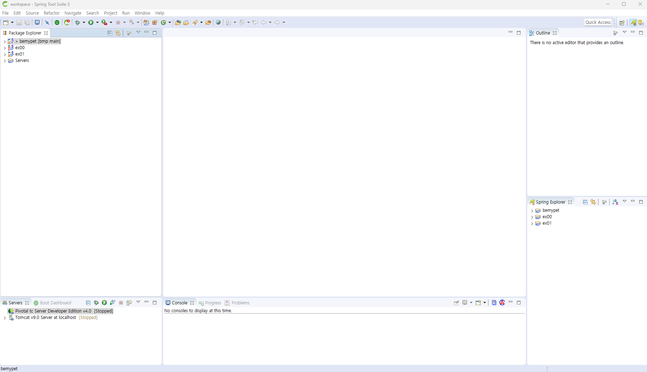
Task: Open the Navigate menu
Action: click(x=73, y=13)
